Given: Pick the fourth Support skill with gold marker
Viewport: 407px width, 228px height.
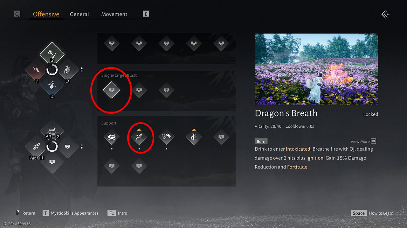Looking at the screenshot, I should pyautogui.click(x=194, y=137).
